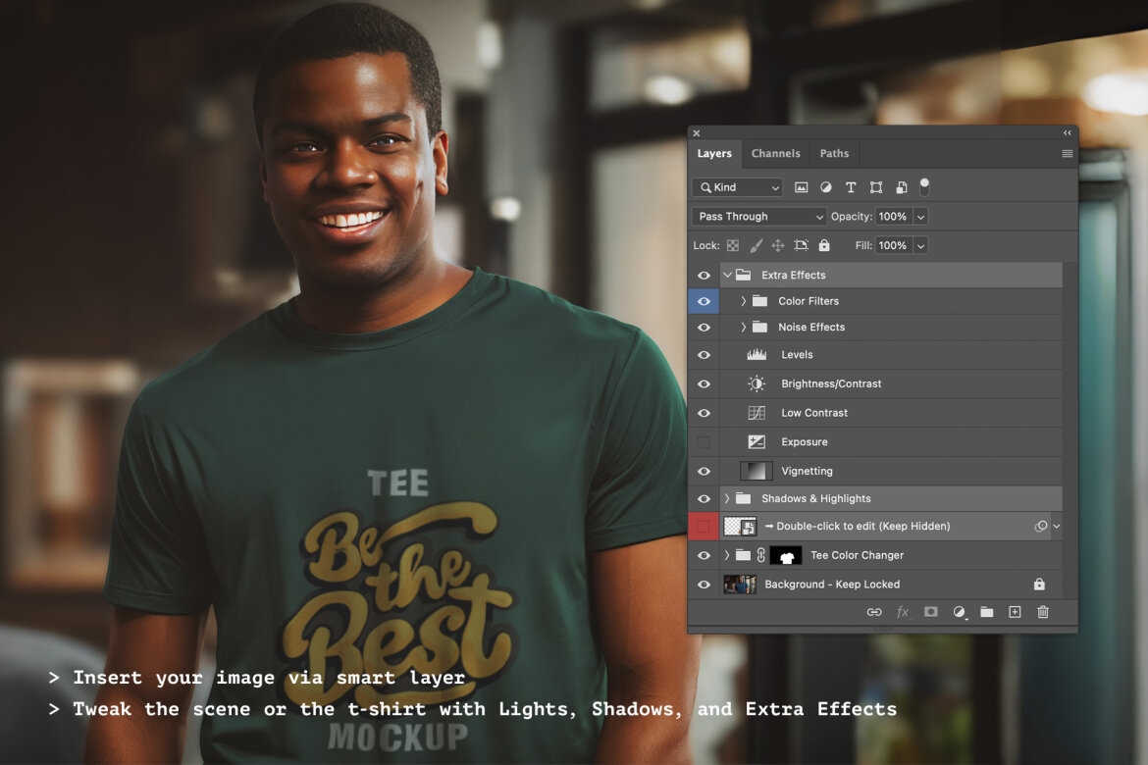The height and width of the screenshot is (765, 1148).
Task: Filter layers by type with the Text icon
Action: pos(851,186)
